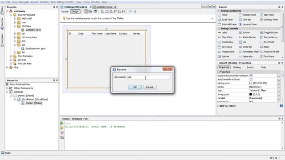Open the Debug menu
285x160 pixels.
click(61, 2)
